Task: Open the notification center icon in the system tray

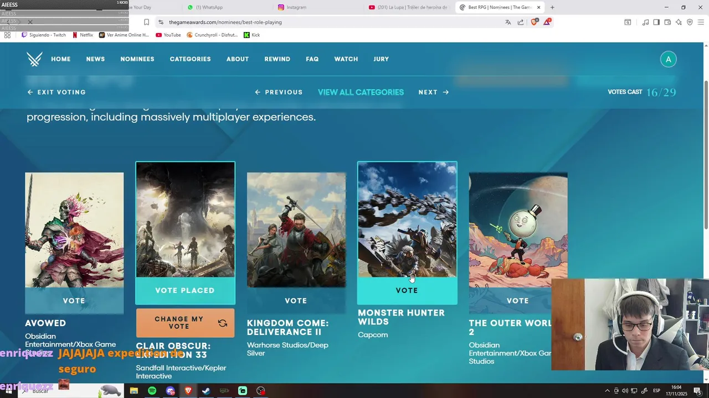Action: point(697,391)
